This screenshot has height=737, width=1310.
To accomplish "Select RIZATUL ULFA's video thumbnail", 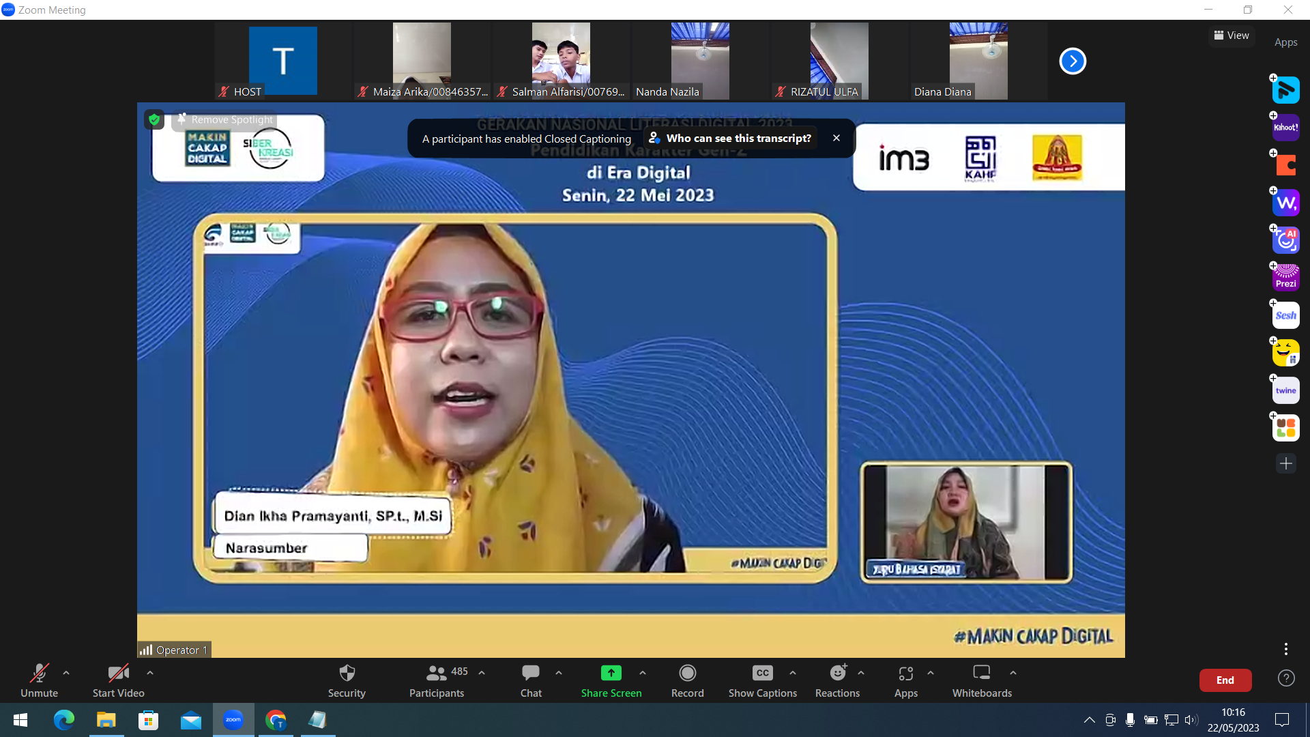I will (x=839, y=61).
